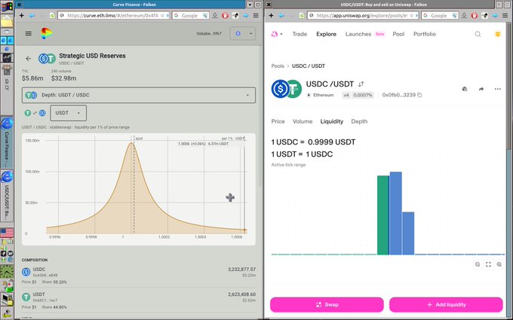
Task: Click the tallest blue liquidity bar
Action: [395, 213]
